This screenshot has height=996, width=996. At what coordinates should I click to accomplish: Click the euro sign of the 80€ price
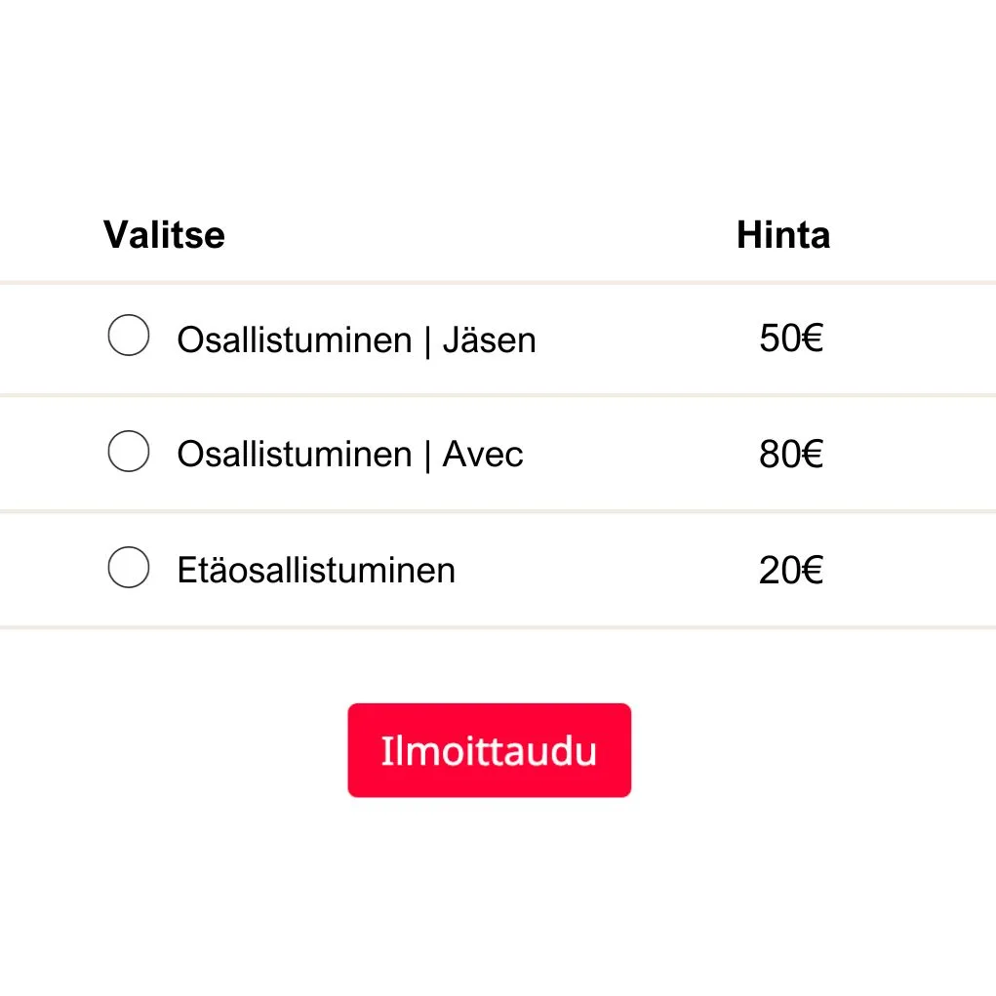point(812,455)
